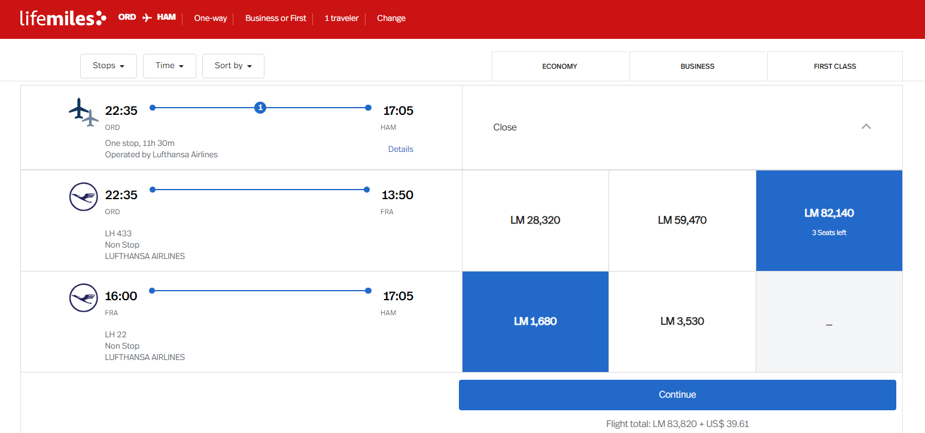This screenshot has height=433, width=925.
Task: Click 1 traveler in header
Action: click(x=342, y=18)
